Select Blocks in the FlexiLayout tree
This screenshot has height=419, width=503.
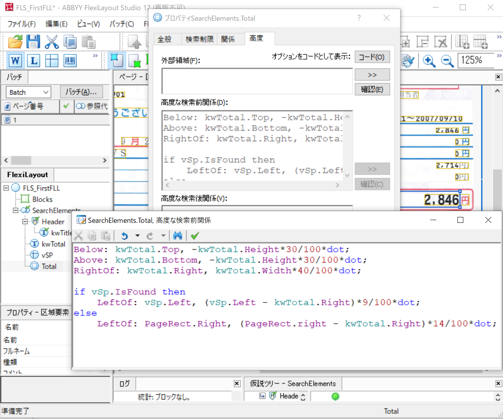click(42, 199)
